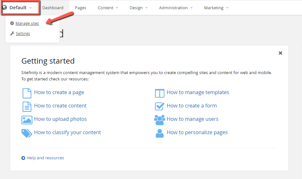
Task: Close the Getting started panel
Action: pyautogui.click(x=280, y=53)
